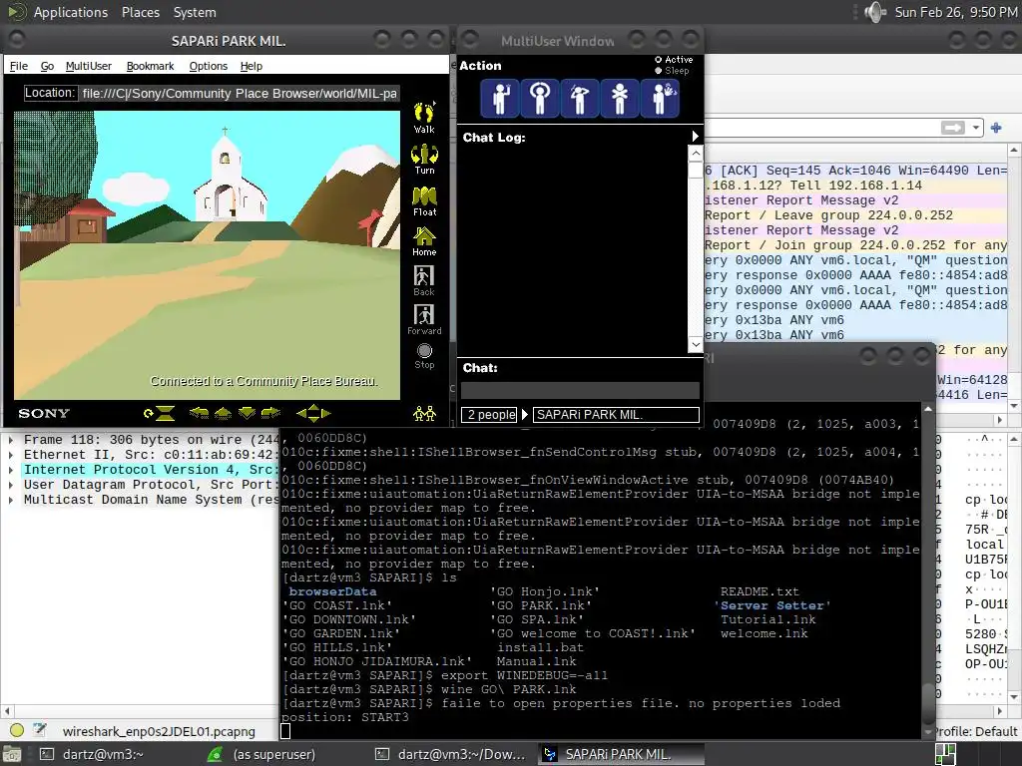Click the Location URL field
This screenshot has height=766, width=1022.
[x=240, y=93]
